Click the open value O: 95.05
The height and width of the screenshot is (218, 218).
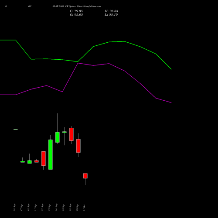pos(76,15)
